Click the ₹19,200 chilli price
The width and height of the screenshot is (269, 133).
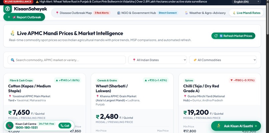click(x=196, y=112)
